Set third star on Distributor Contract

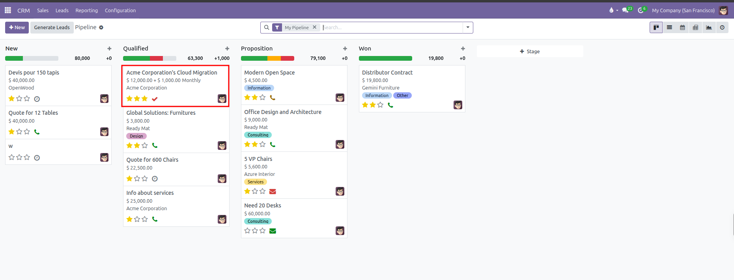380,105
